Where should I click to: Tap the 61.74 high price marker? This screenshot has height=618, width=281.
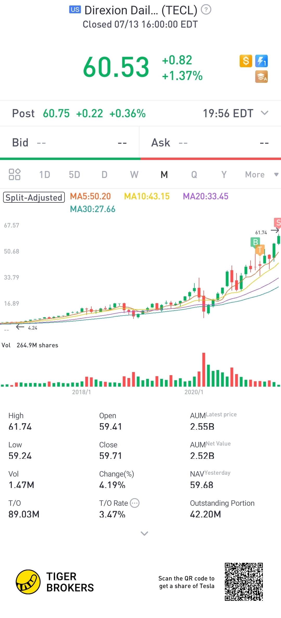pyautogui.click(x=261, y=232)
